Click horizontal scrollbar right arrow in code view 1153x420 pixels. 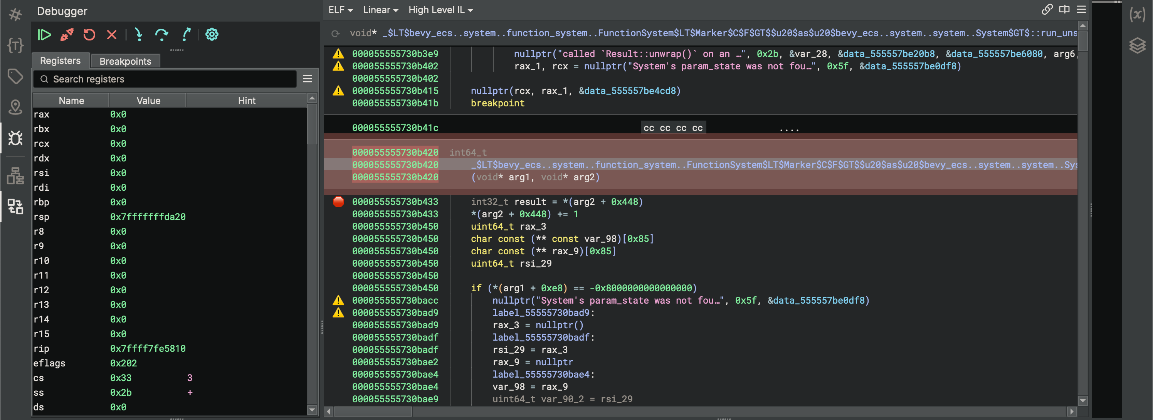(1072, 412)
